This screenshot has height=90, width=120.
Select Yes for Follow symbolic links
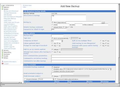click(x=52, y=43)
